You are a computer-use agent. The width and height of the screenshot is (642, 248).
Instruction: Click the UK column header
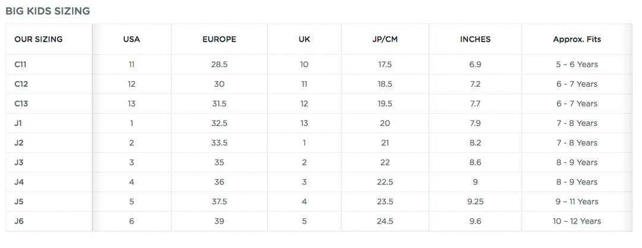tap(304, 39)
